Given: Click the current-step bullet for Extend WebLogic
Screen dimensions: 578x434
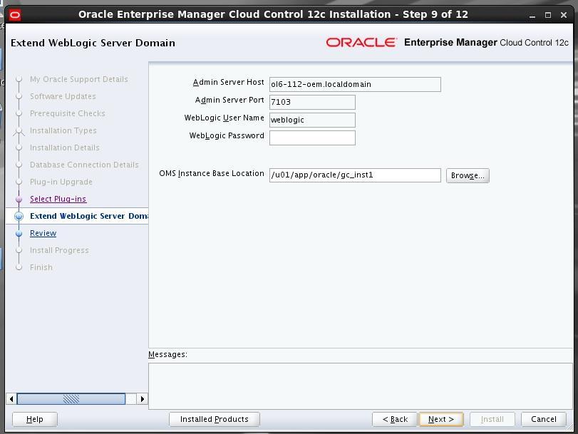Looking at the screenshot, I should 19,216.
